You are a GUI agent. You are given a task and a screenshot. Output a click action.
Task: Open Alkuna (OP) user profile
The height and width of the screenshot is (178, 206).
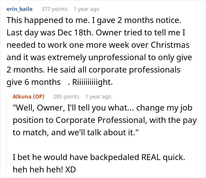coord(29,97)
